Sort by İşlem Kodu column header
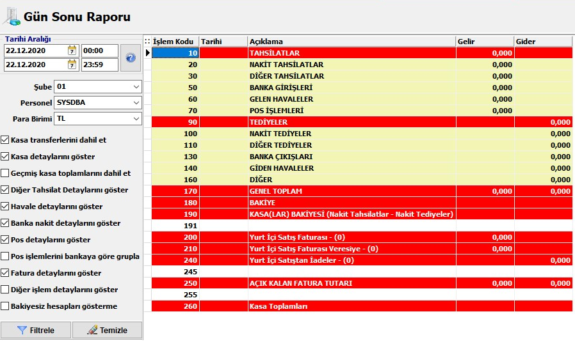Image resolution: width=575 pixels, height=344 pixels. (x=175, y=42)
